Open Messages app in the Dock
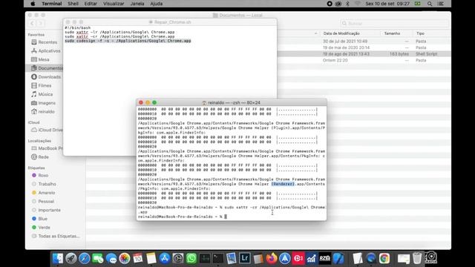The image size is (475, 267). pyautogui.click(x=111, y=259)
